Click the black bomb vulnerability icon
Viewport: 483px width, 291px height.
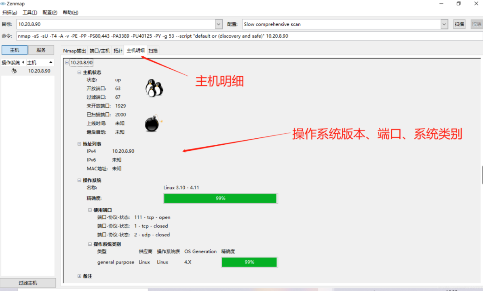click(x=153, y=123)
